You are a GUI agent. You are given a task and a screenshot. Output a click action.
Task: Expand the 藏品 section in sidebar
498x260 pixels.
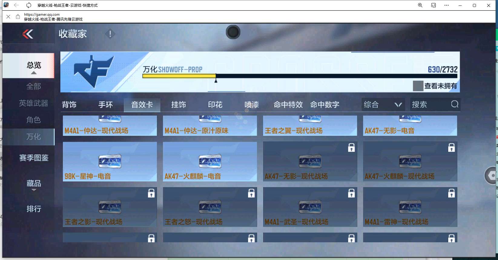click(x=34, y=185)
